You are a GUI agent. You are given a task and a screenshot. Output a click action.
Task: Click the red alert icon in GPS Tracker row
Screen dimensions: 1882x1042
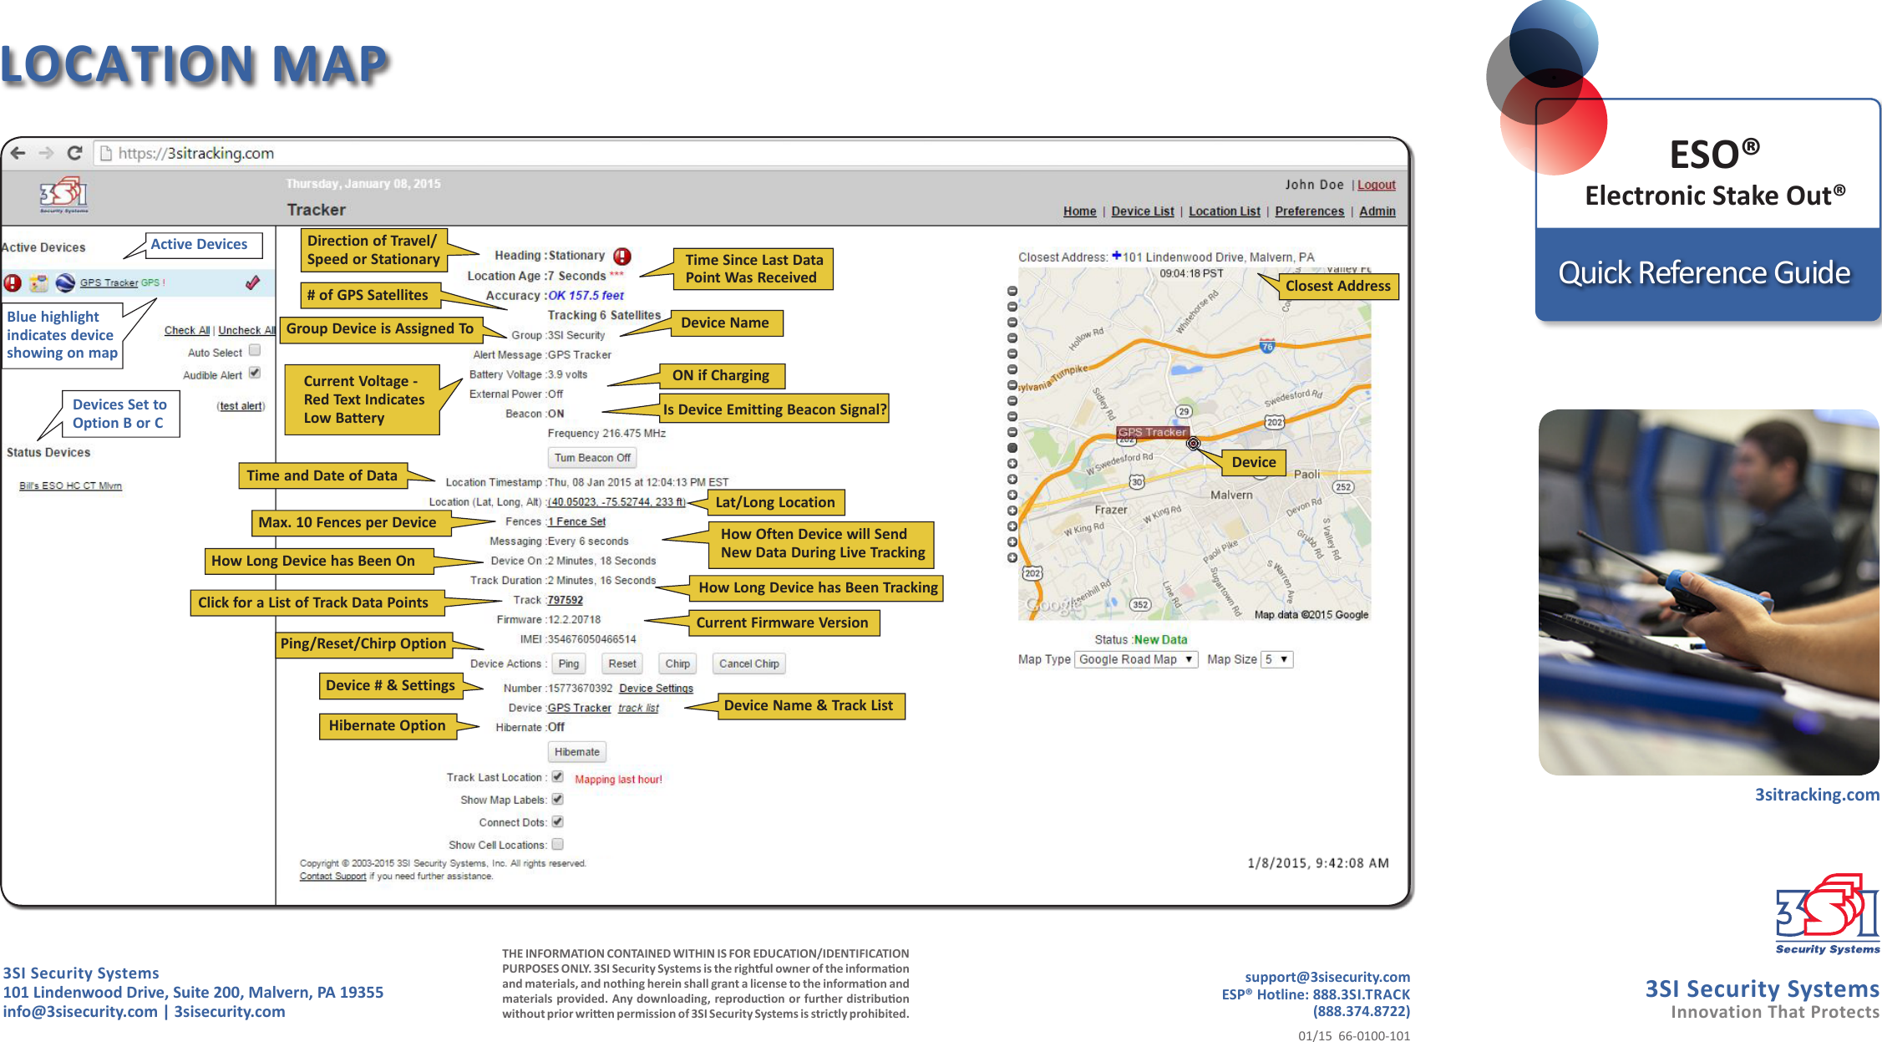[x=13, y=282]
